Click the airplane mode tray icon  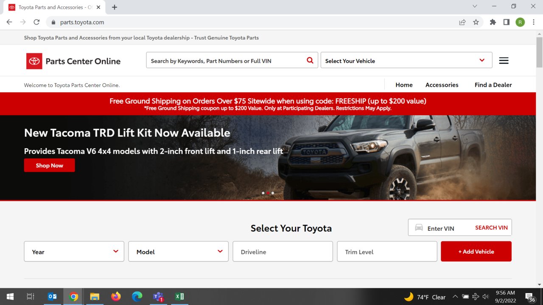(476, 297)
